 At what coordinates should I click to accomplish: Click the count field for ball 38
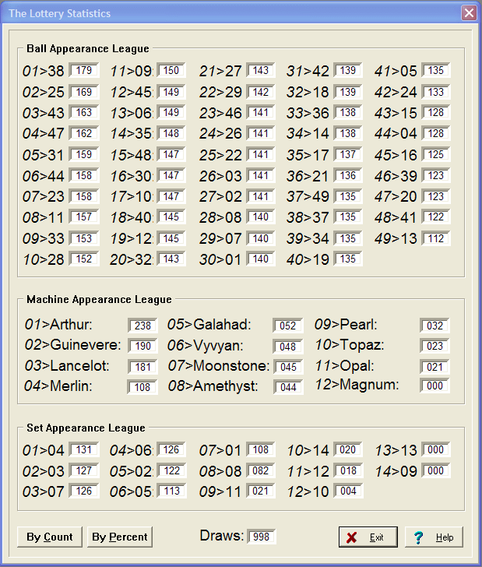[84, 71]
